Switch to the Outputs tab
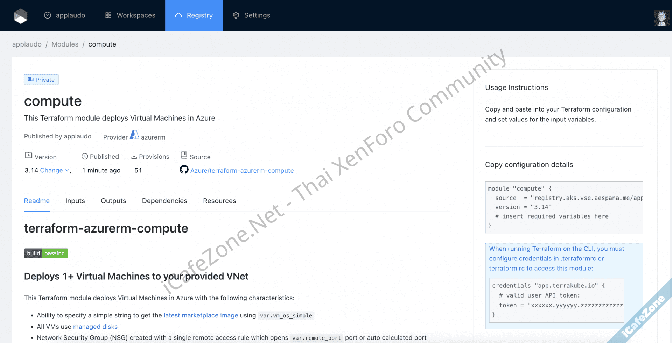The image size is (672, 343). point(113,201)
